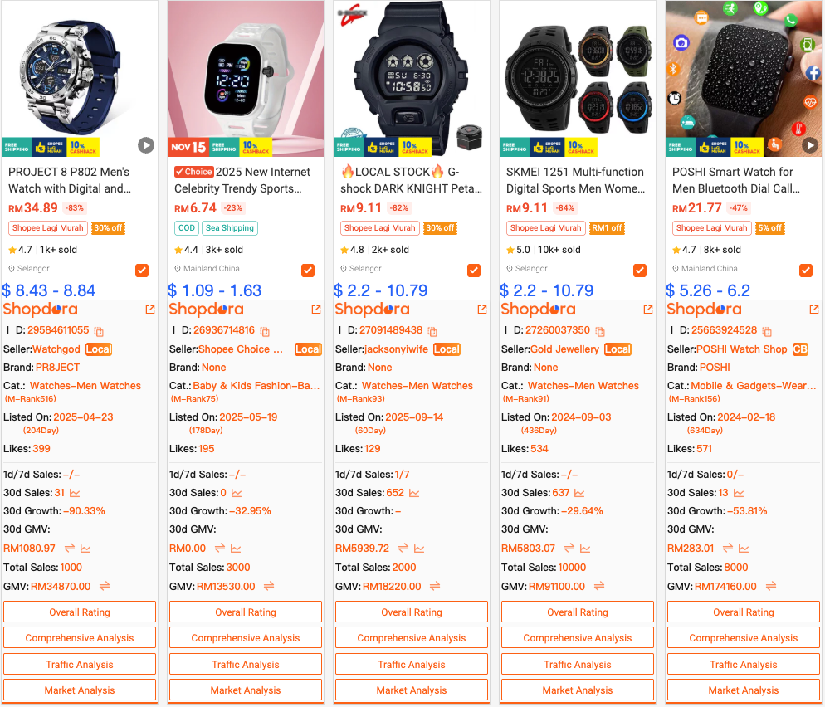The height and width of the screenshot is (707, 825).
Task: Convert GMV RM174160.00 with swap icon
Action: [771, 586]
